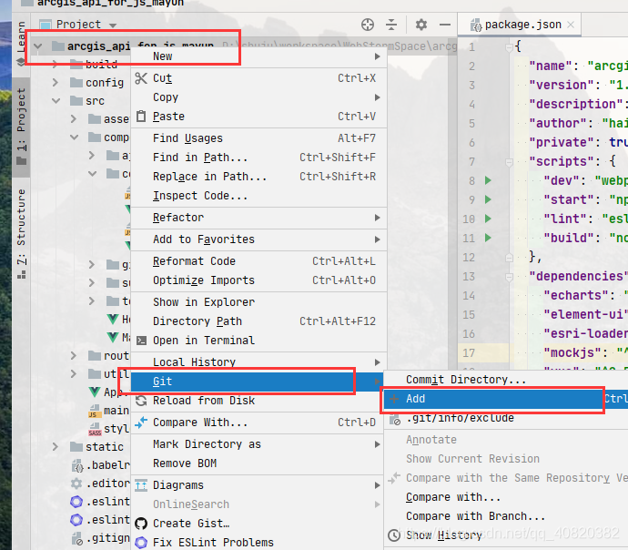The image size is (628, 550).
Task: Open Mark Directory as submenu
Action: (258, 444)
